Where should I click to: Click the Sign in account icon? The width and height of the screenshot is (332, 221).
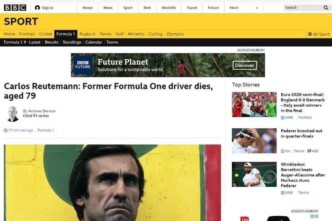(37, 8)
